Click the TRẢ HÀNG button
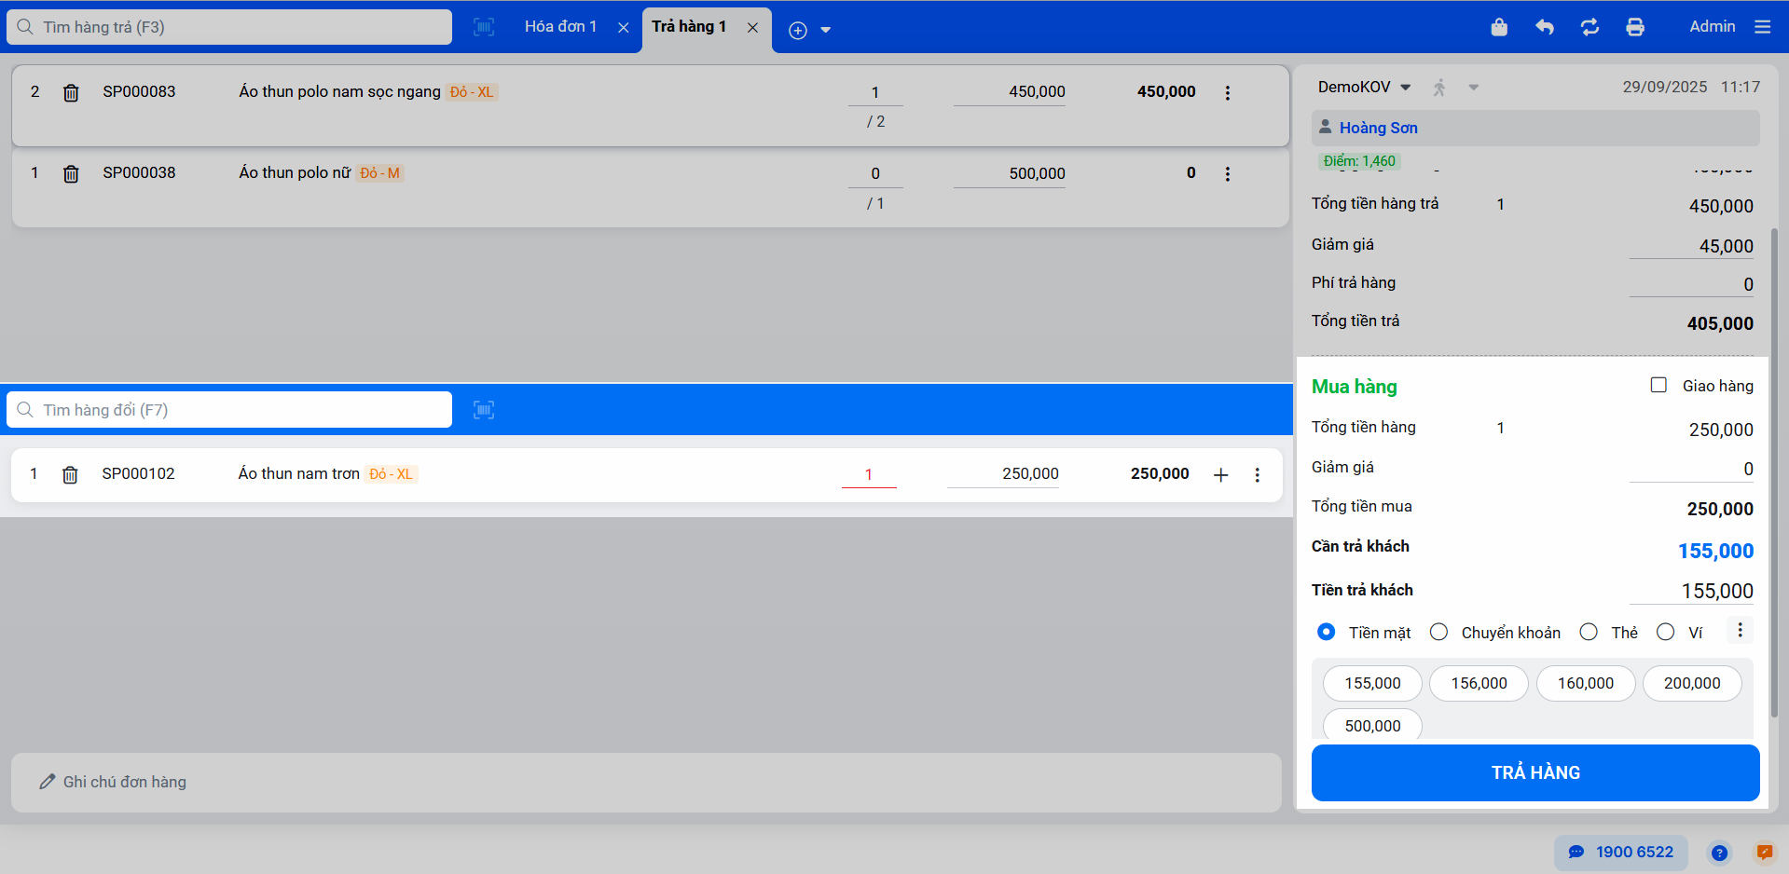The height and width of the screenshot is (874, 1789). [x=1535, y=772]
